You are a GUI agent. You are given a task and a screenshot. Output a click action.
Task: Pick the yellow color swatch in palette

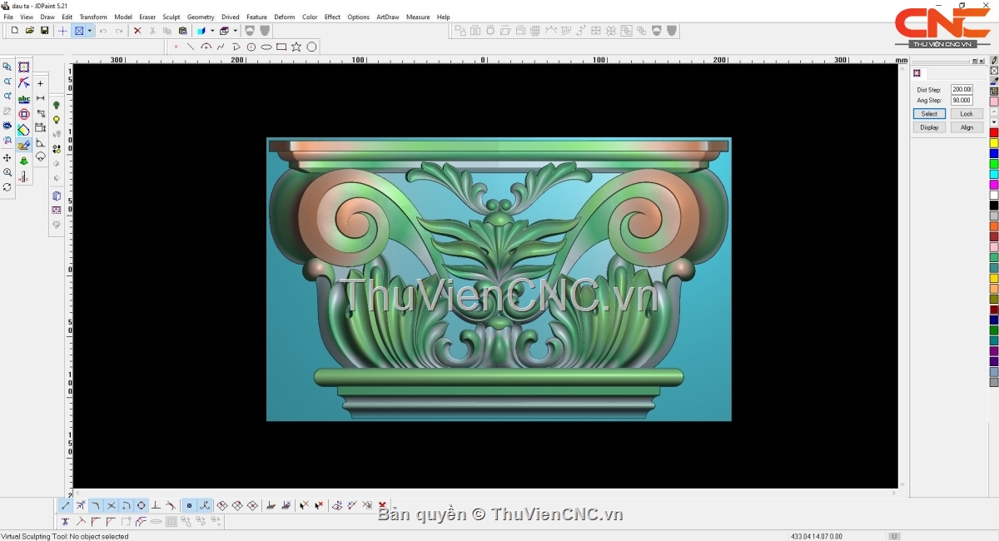[x=994, y=143]
